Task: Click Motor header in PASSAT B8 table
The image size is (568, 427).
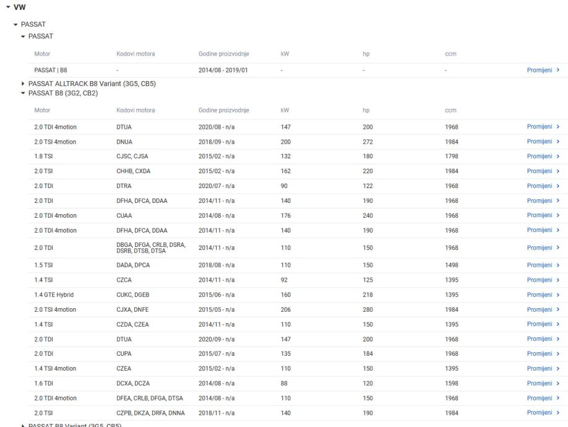Action: click(x=42, y=110)
